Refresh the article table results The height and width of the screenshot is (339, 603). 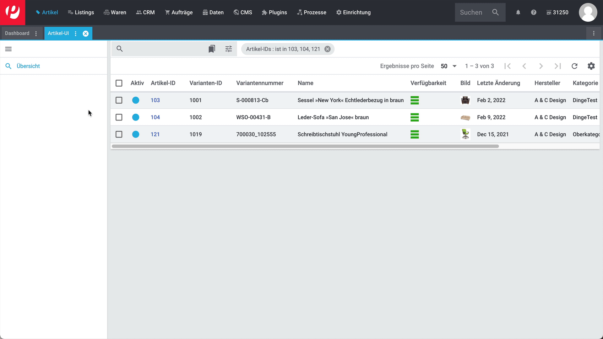pos(574,66)
